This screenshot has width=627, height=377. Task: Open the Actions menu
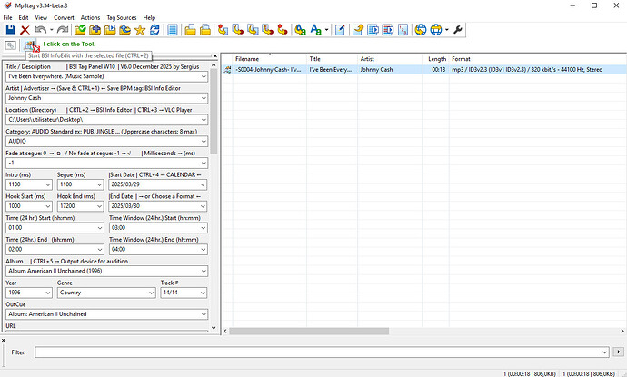90,17
